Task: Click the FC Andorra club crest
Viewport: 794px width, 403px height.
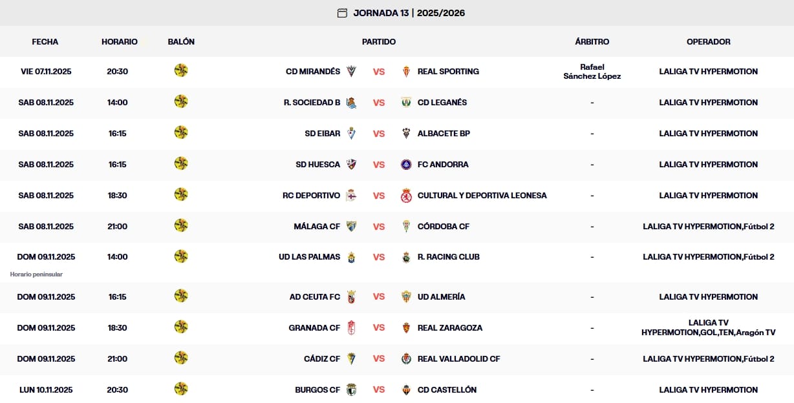Action: 406,165
